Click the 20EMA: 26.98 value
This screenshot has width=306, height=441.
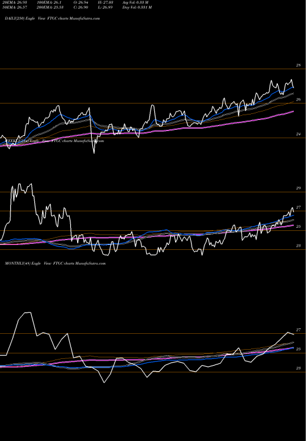[13, 2]
